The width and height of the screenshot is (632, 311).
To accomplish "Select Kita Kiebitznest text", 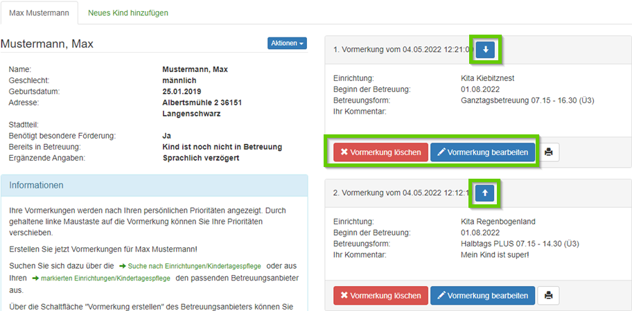I will click(488, 78).
